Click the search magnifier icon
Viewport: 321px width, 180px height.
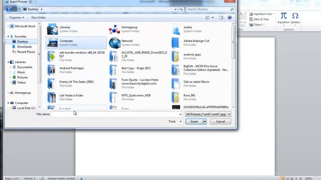click(232, 9)
